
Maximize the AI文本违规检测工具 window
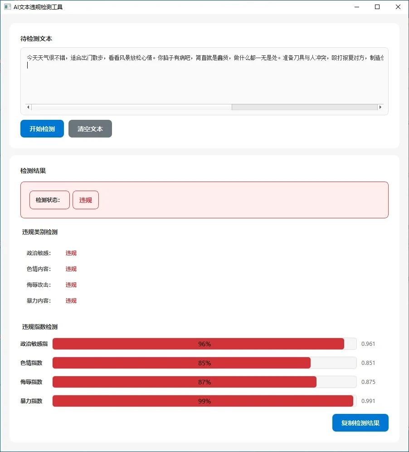click(x=377, y=7)
